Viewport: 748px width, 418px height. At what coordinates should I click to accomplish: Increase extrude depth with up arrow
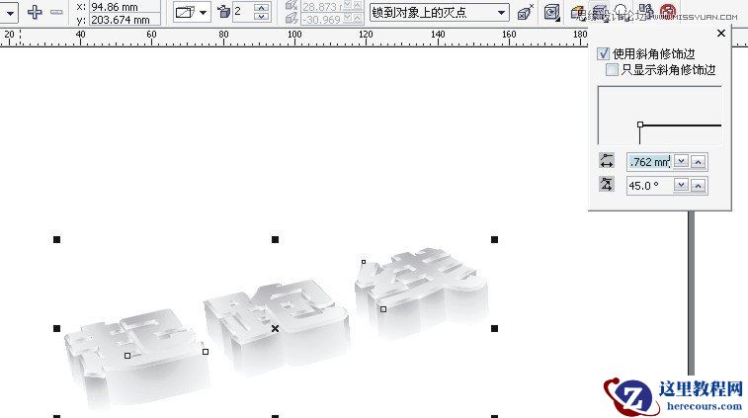[x=262, y=7]
